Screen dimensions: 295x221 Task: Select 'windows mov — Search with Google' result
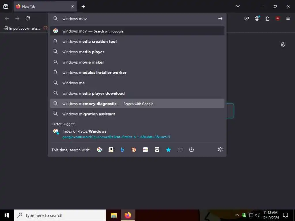pos(137,31)
